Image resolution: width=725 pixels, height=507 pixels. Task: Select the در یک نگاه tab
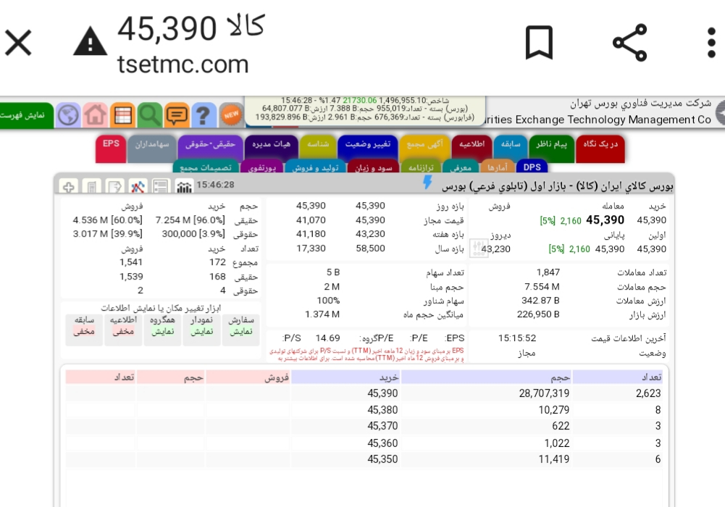(x=600, y=147)
